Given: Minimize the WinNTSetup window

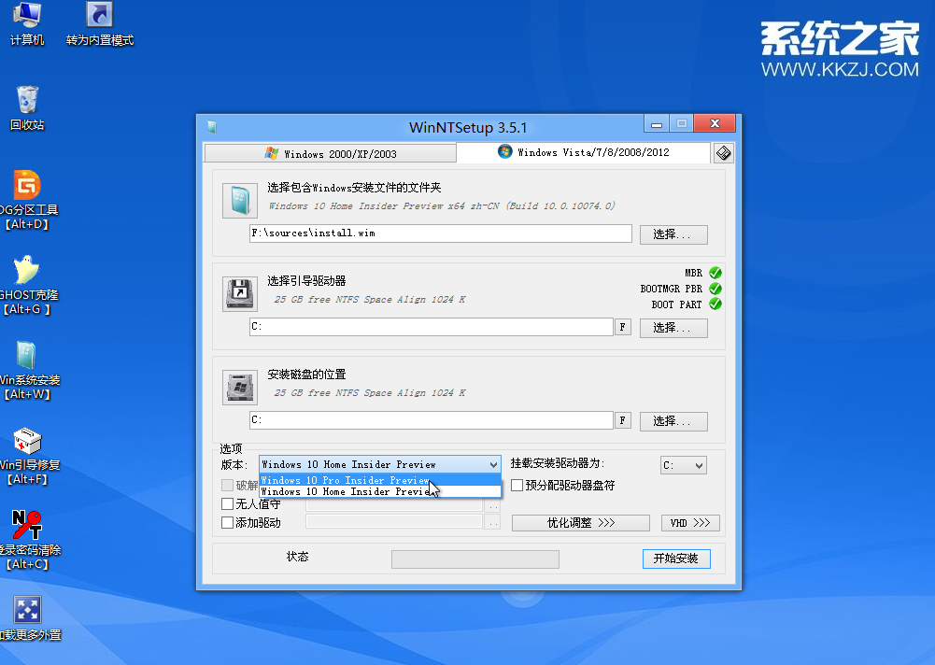Looking at the screenshot, I should point(657,124).
